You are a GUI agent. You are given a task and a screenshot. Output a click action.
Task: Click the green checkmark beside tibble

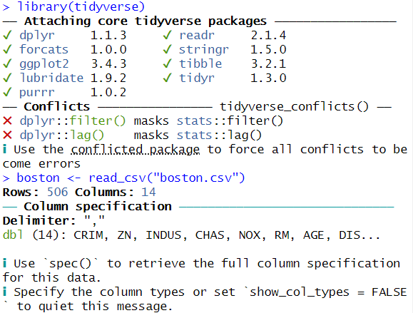(167, 63)
